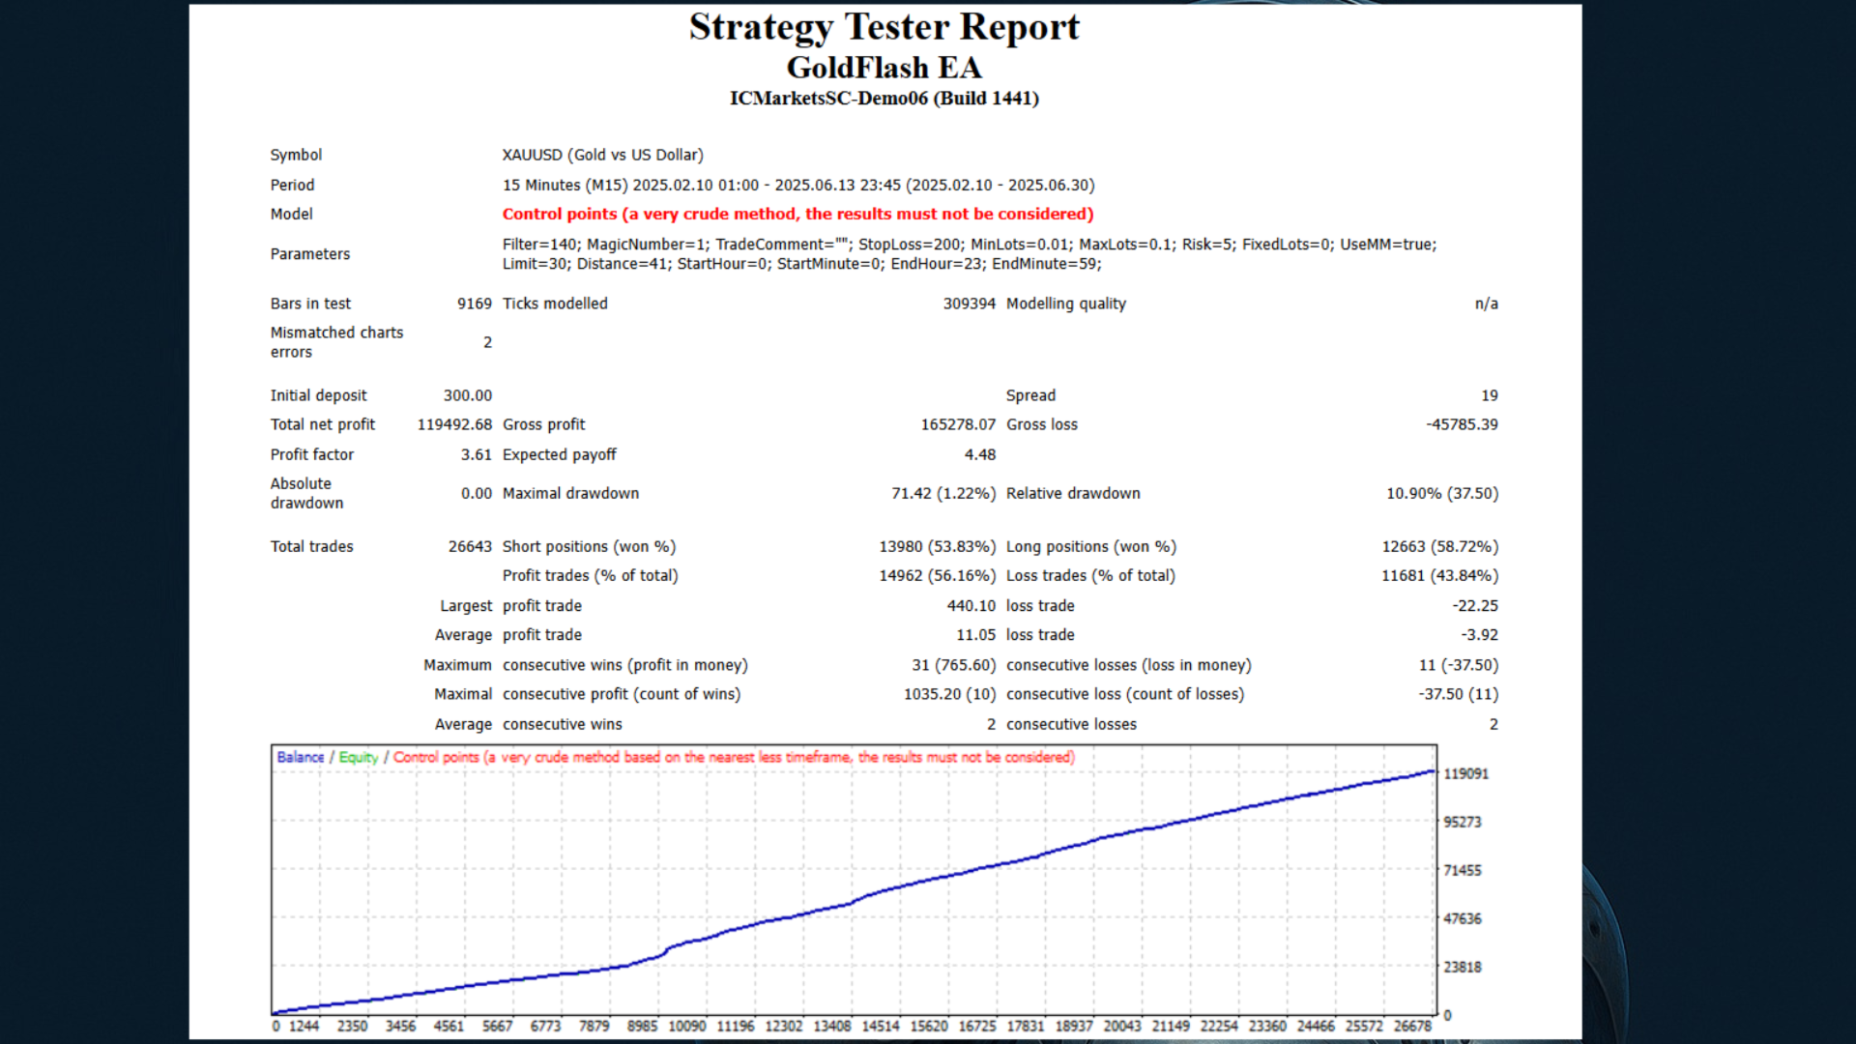Click the ICMarketsSC-Demo06 build text
Image resolution: width=1856 pixels, height=1044 pixels.
point(884,99)
